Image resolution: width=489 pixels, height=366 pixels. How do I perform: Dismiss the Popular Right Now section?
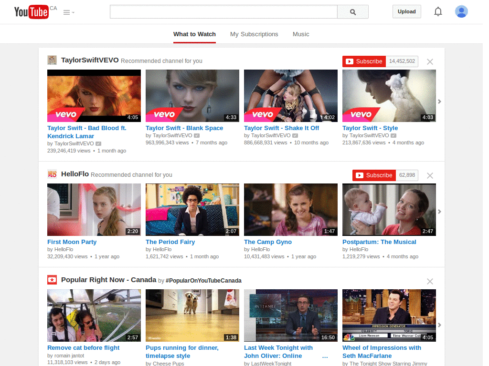click(430, 281)
